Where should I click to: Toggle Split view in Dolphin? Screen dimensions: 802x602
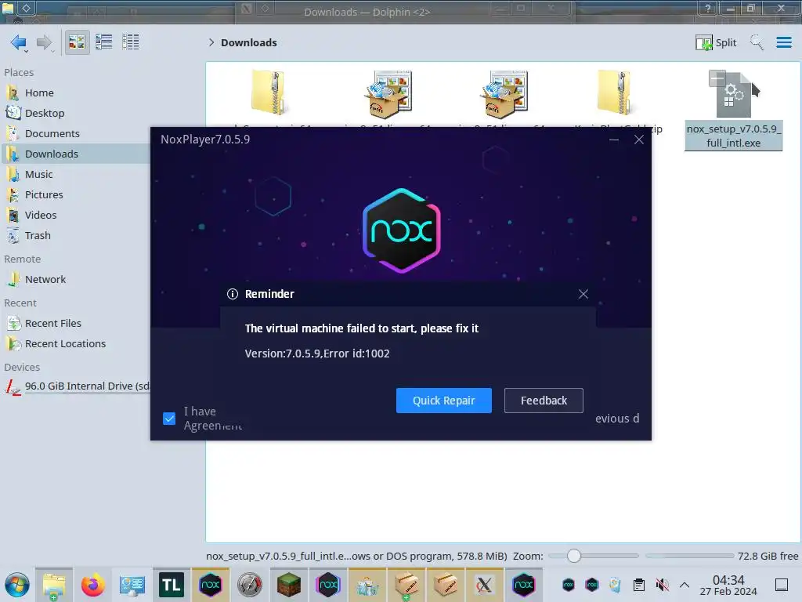click(716, 42)
